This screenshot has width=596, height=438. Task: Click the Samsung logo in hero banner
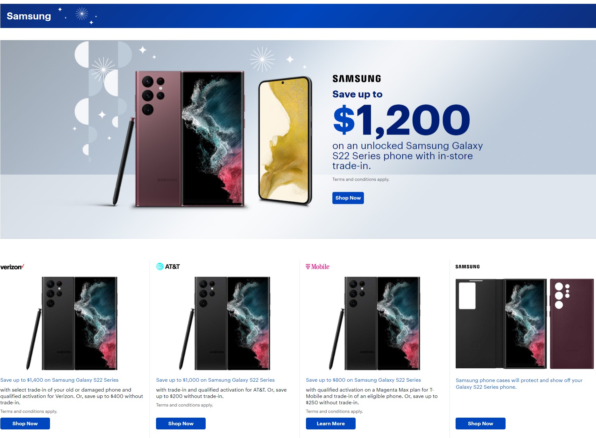[x=357, y=79]
